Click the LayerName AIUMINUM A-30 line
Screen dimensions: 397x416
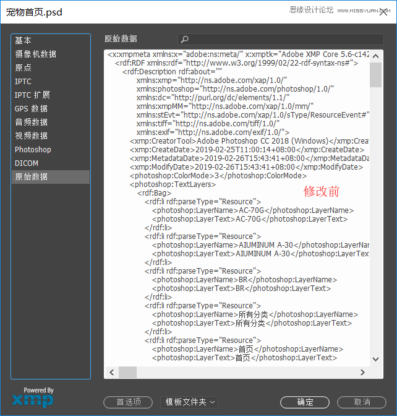point(260,245)
